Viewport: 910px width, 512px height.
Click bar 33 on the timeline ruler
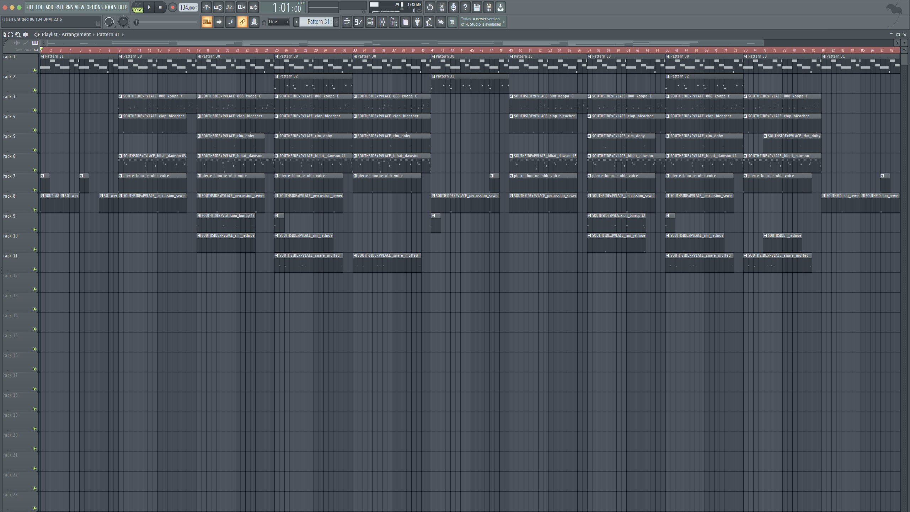(x=355, y=50)
